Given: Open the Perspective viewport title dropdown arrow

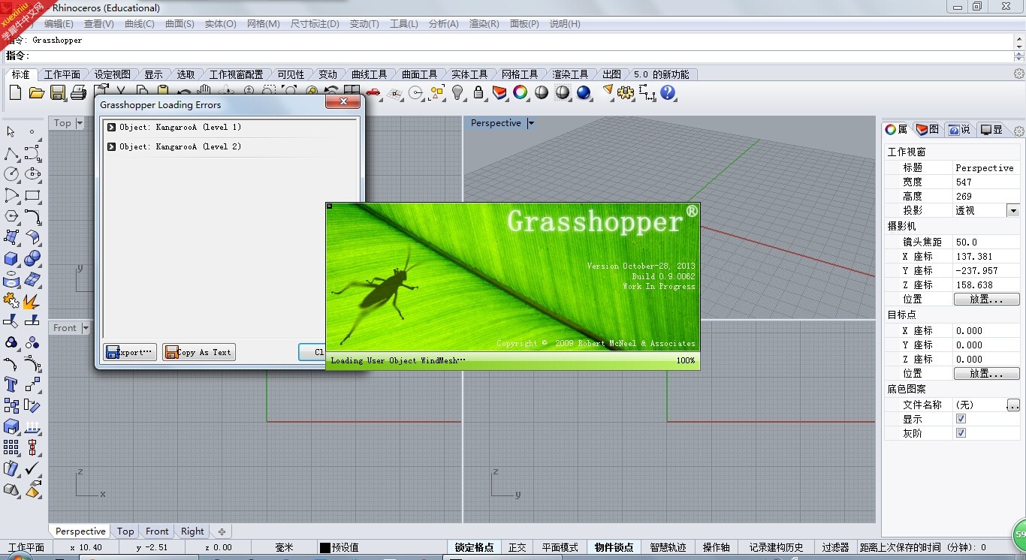Looking at the screenshot, I should coord(530,123).
